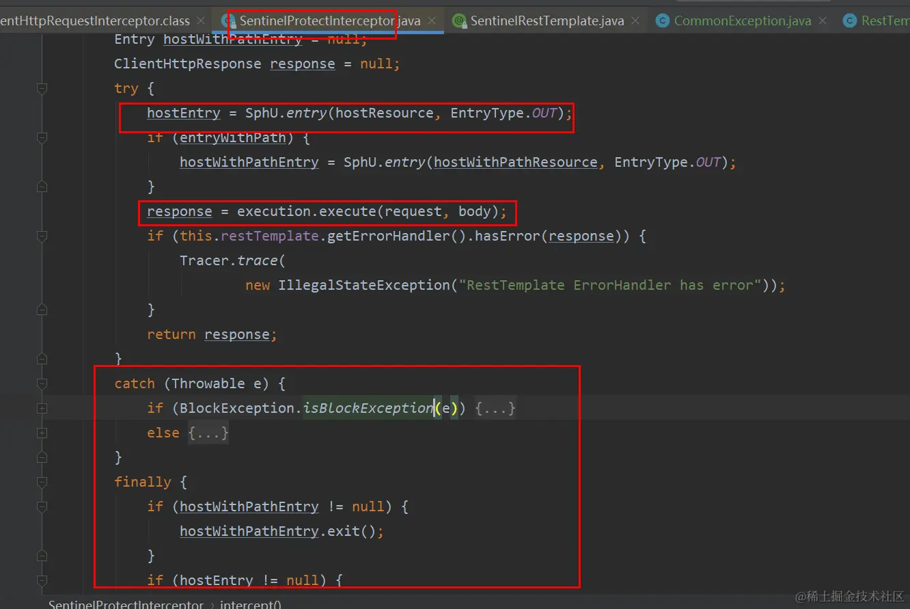910x609 pixels.
Task: Click the SentinelRestTemplate.java file type icon
Action: tap(459, 21)
